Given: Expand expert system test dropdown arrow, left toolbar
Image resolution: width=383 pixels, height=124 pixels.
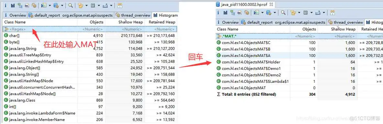Looking at the screenshot, I should tap(50, 5).
